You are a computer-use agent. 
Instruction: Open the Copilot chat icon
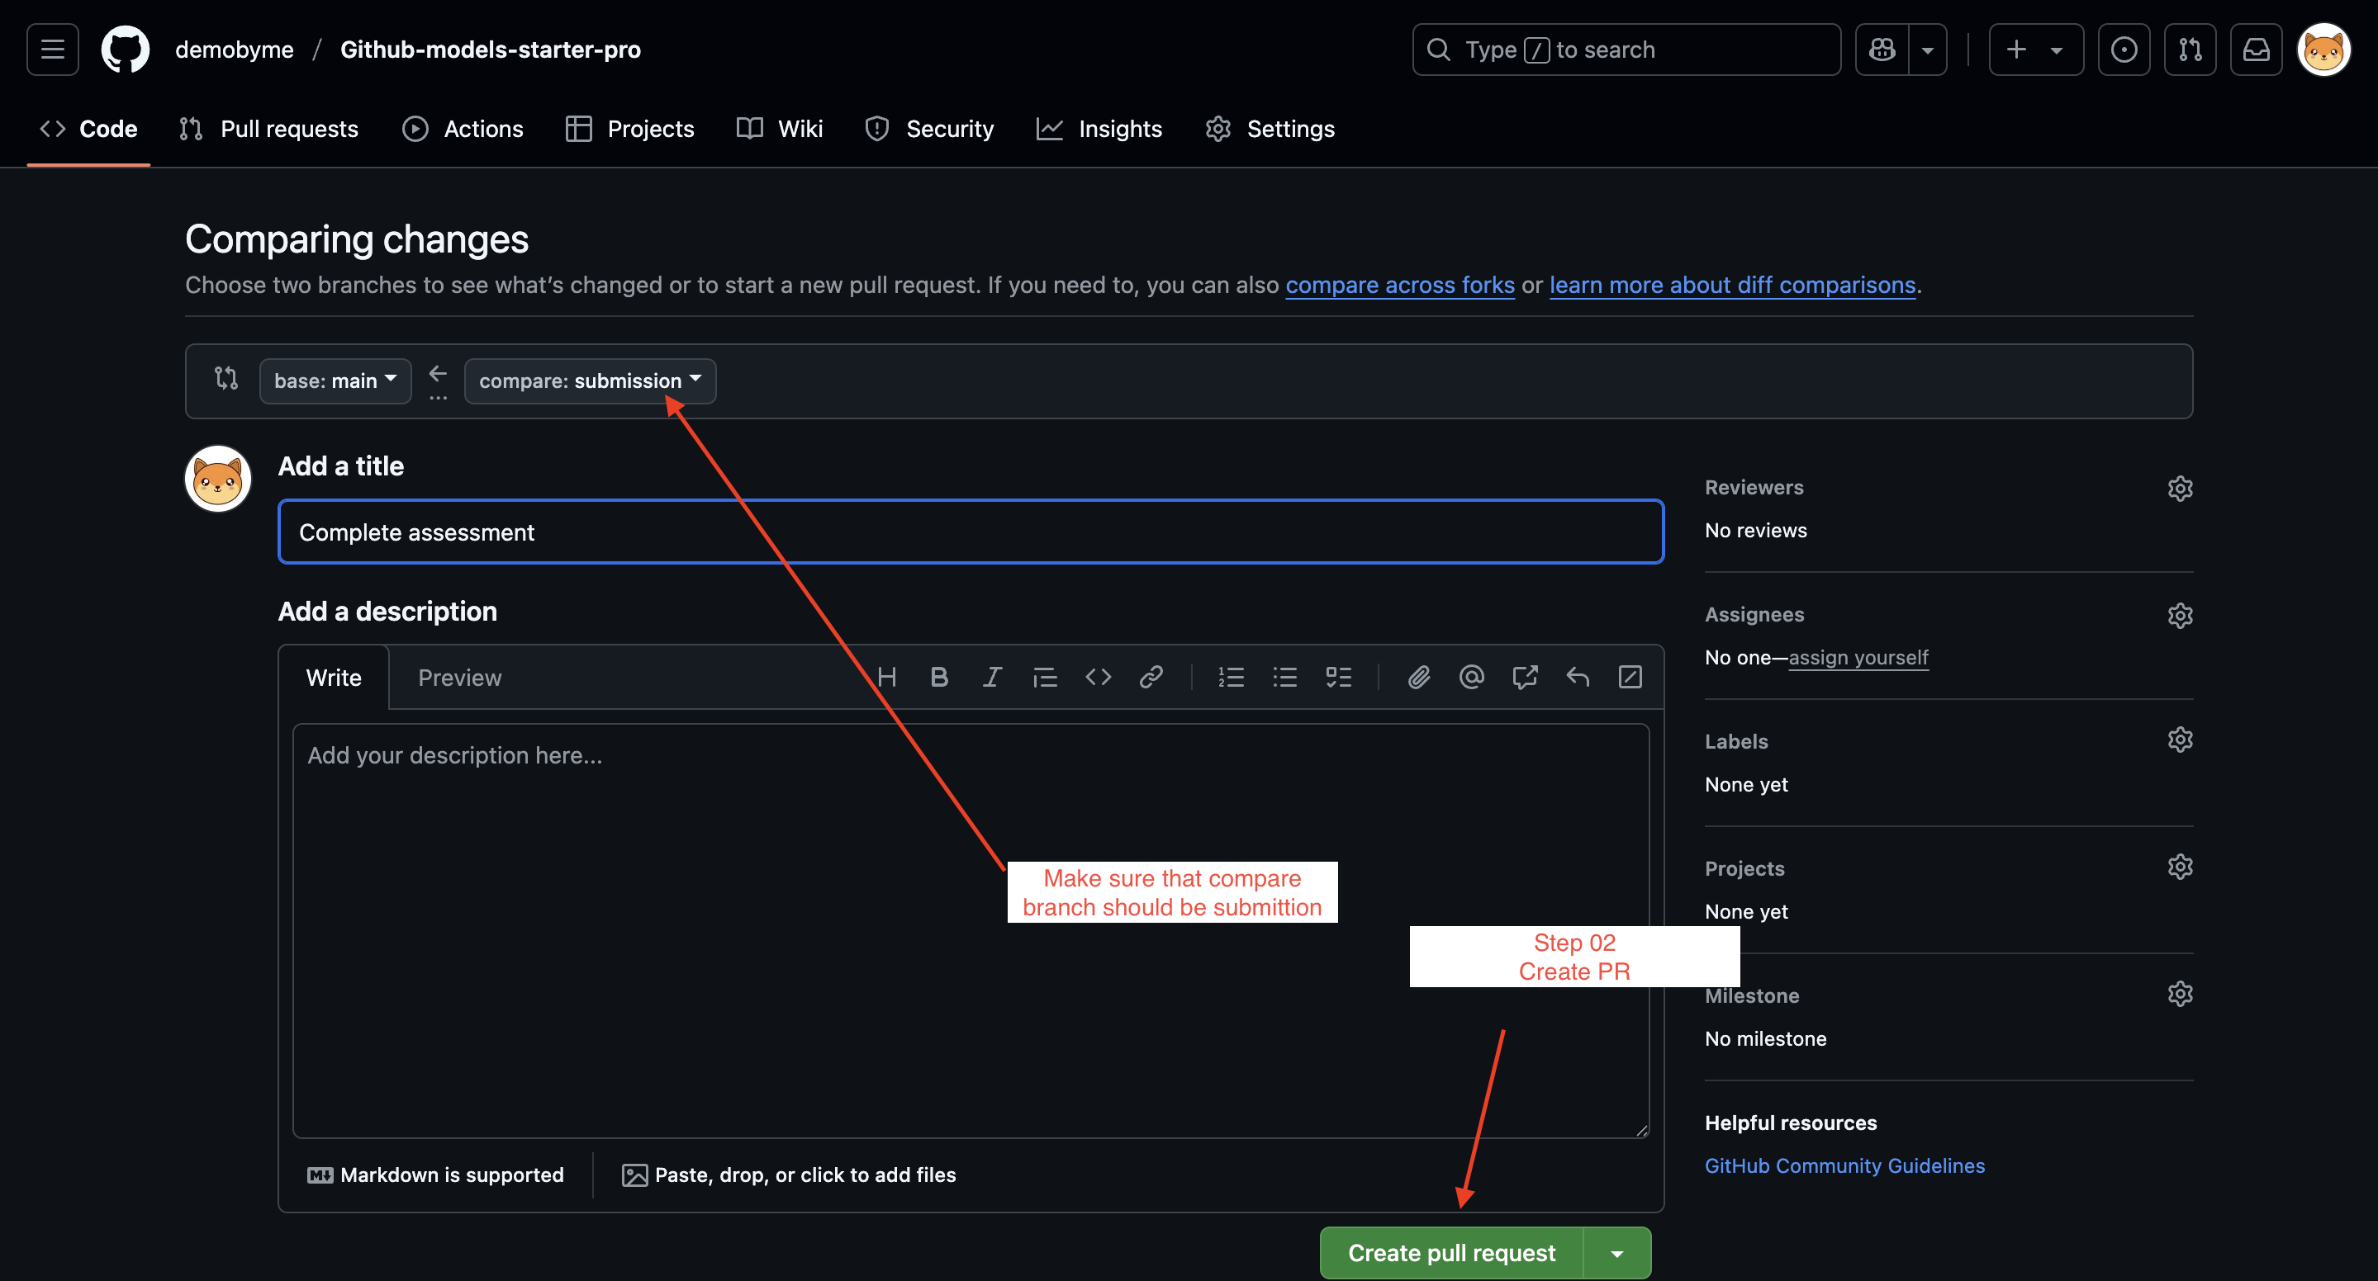(1882, 49)
